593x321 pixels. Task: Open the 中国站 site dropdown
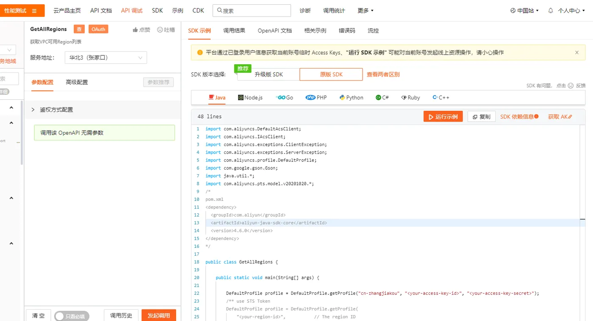click(x=524, y=11)
